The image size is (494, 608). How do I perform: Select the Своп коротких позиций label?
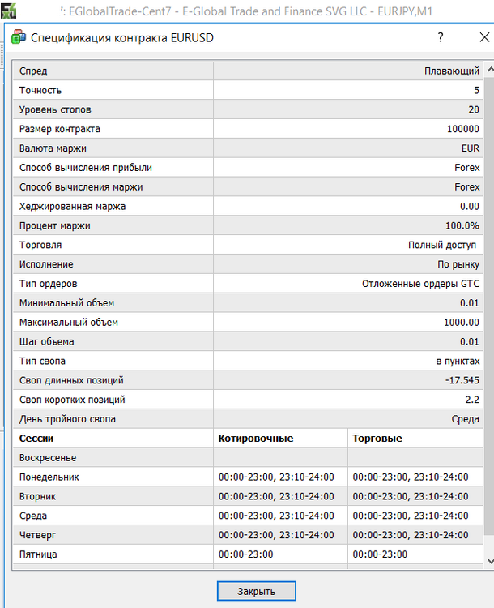(72, 400)
